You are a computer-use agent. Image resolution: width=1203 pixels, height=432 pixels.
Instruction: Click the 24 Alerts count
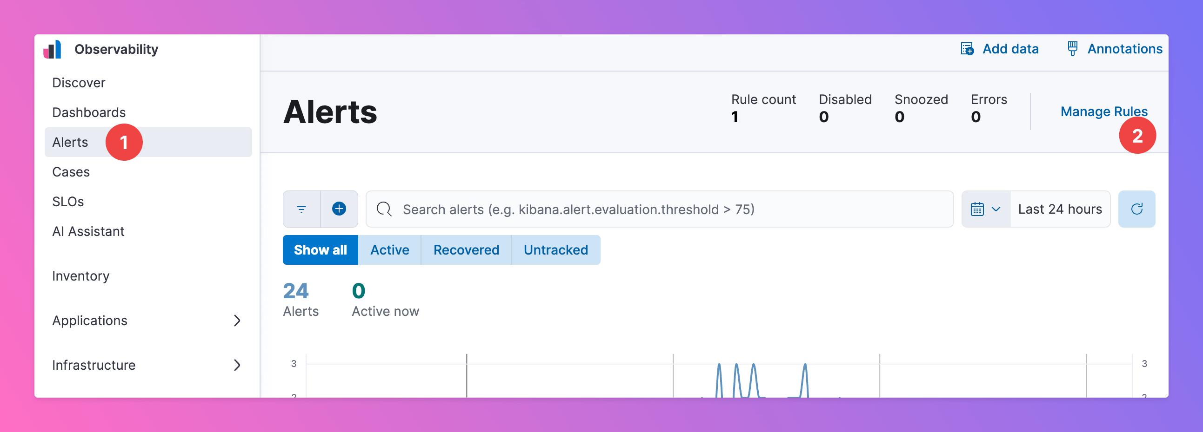click(301, 300)
